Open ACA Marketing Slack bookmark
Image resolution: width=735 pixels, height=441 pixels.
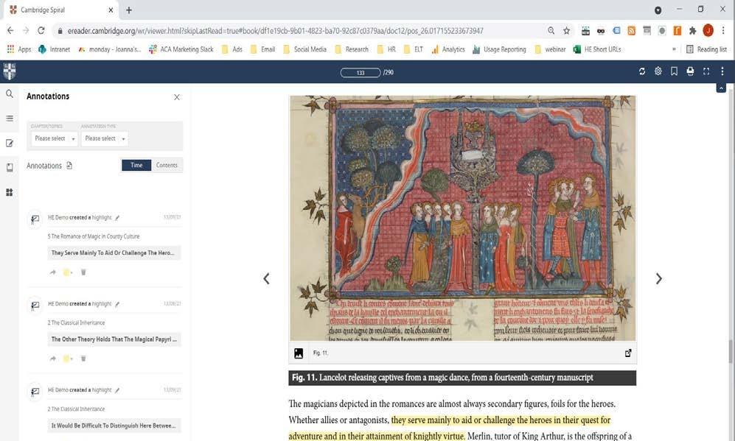[x=181, y=49]
